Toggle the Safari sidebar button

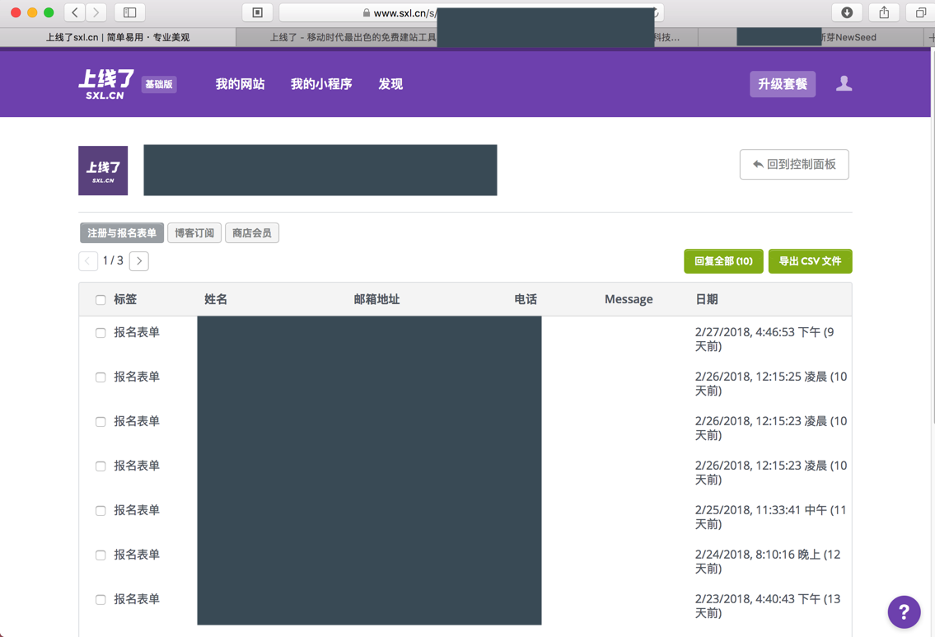click(129, 12)
